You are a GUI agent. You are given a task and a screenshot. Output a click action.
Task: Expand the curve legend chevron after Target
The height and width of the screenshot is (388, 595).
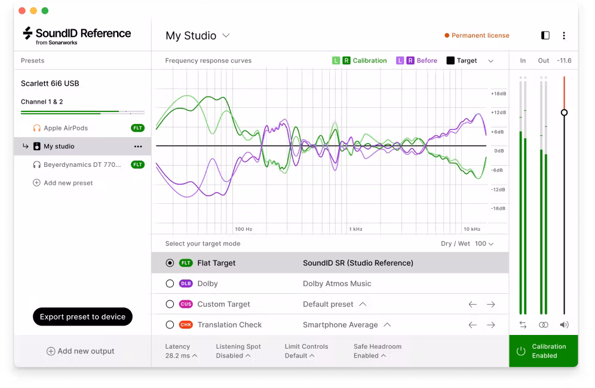490,61
